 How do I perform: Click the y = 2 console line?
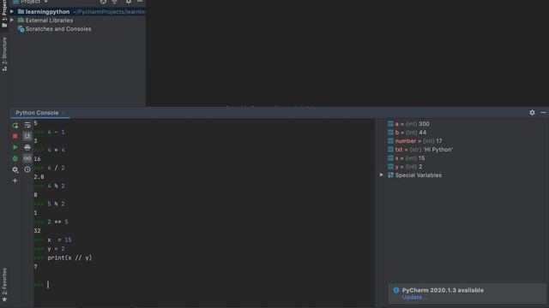coord(56,249)
